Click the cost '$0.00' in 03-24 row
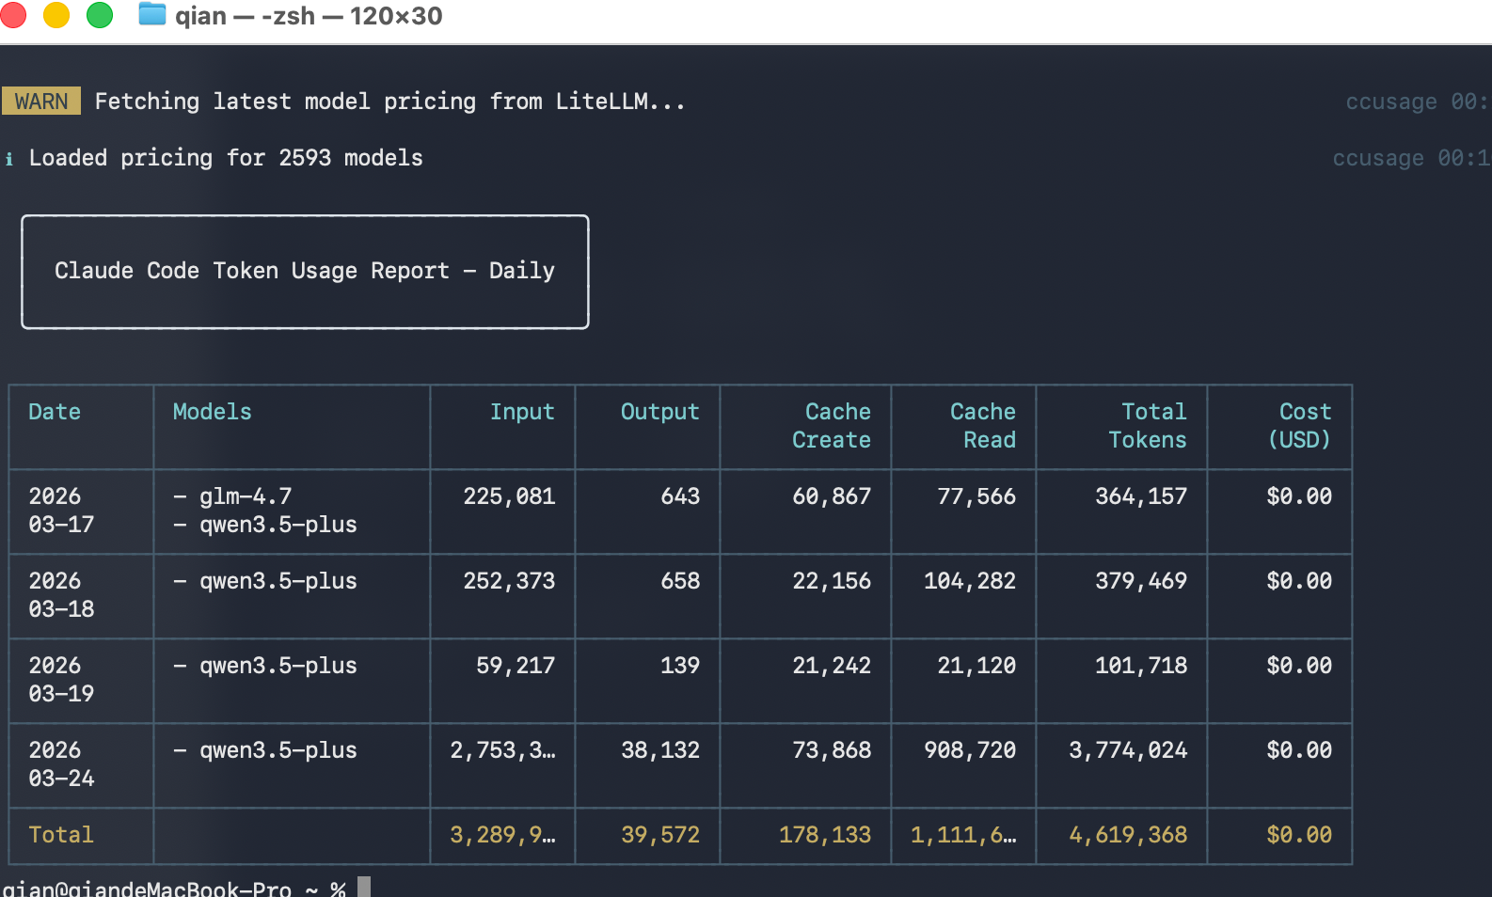The width and height of the screenshot is (1492, 897). (x=1299, y=750)
